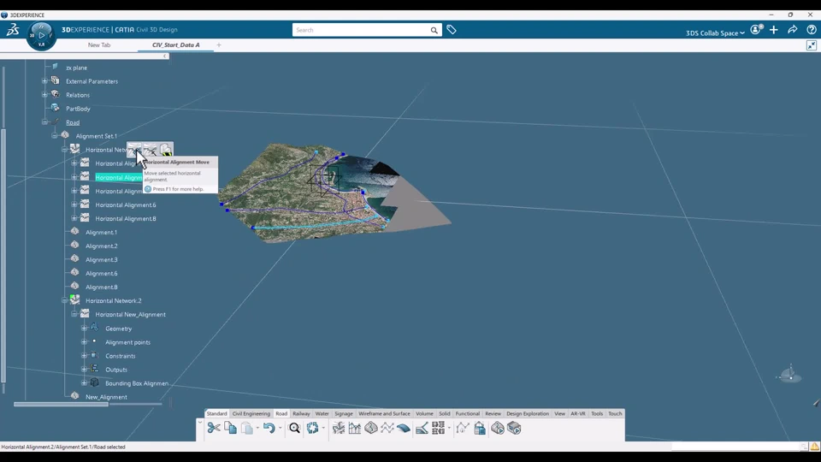Click the last box play icon in the toolbar
821x462 pixels.
pos(514,428)
